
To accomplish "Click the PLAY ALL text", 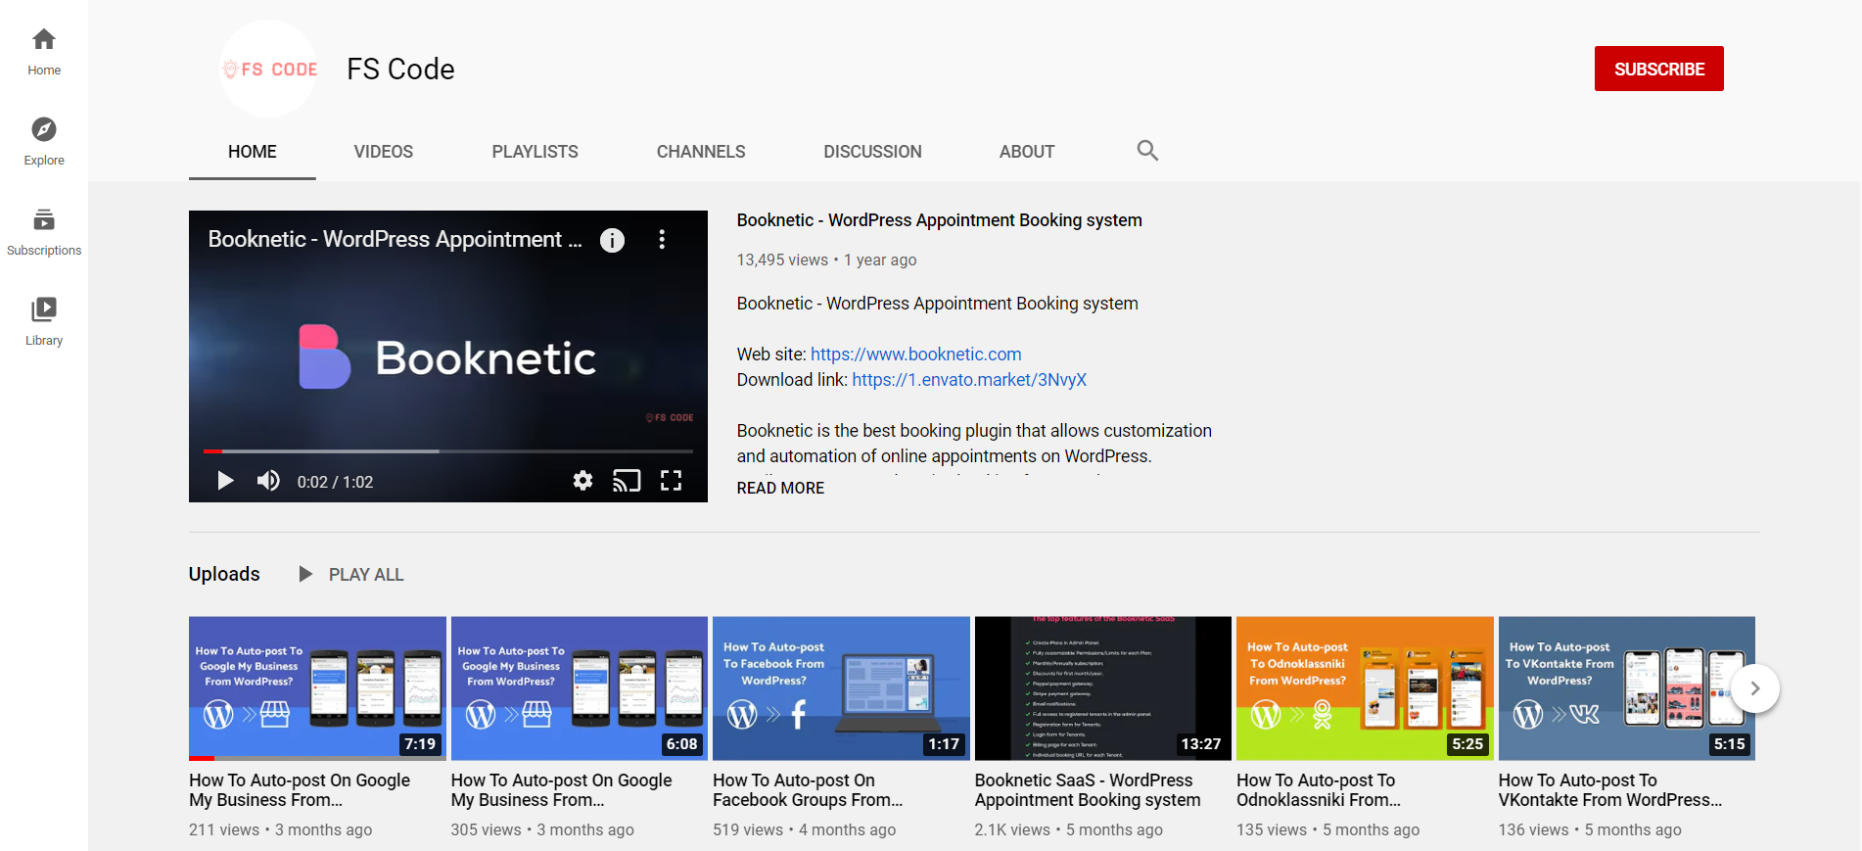I will tap(366, 575).
